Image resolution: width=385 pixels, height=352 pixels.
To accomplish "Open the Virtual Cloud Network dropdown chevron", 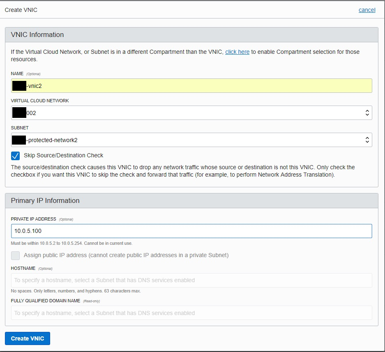I will (367, 113).
